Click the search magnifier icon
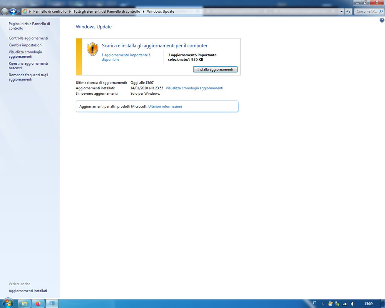385x308 pixels. click(x=381, y=11)
